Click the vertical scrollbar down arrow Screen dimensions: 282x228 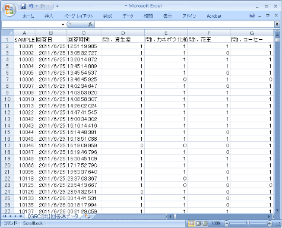click(277, 210)
